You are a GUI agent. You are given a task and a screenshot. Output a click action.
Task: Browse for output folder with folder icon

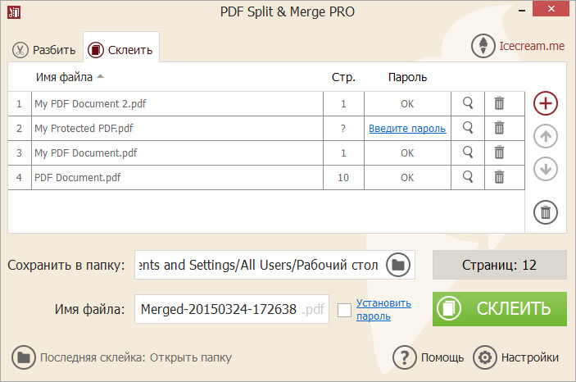398,265
